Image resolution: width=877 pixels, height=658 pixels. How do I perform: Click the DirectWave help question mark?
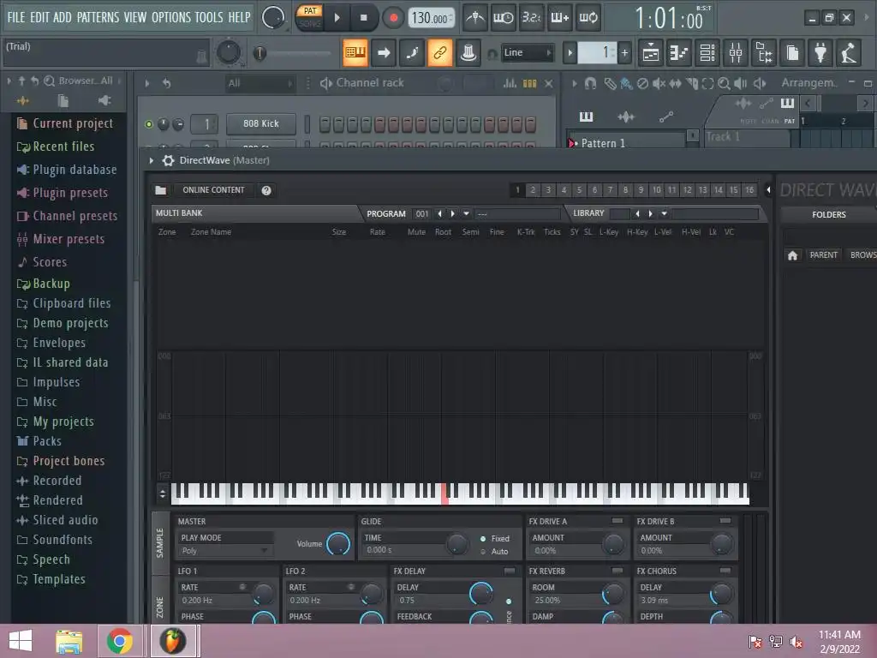pos(266,190)
